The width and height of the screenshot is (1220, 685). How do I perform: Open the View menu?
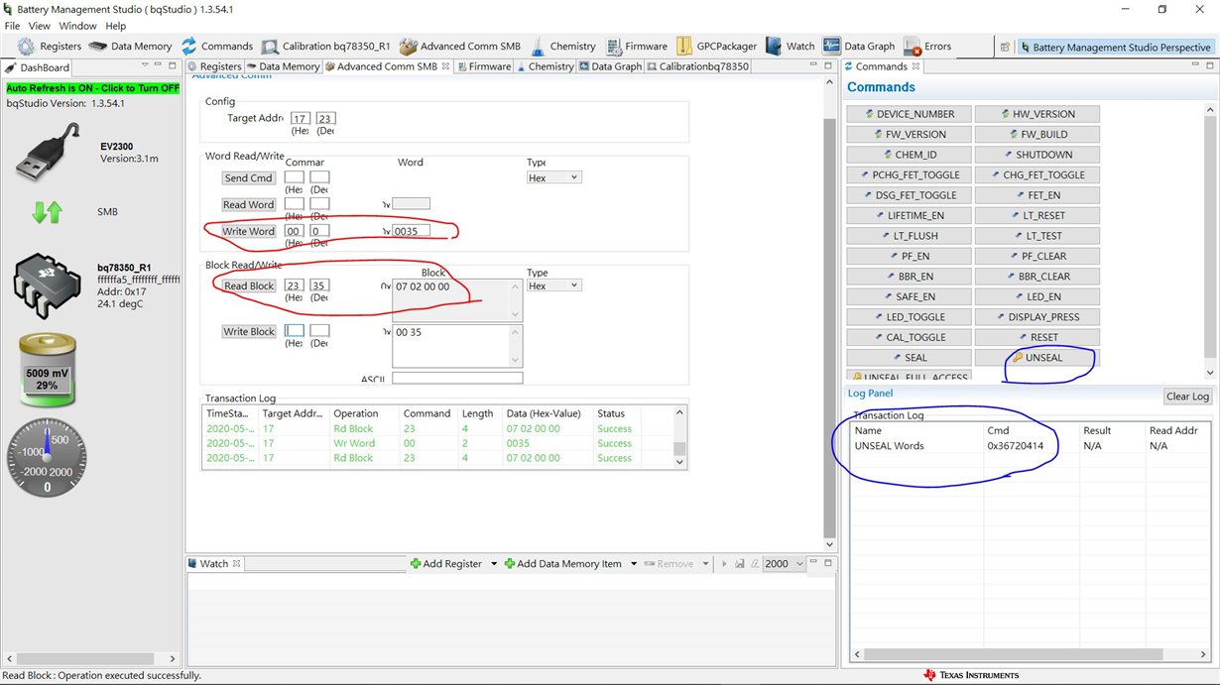(40, 26)
